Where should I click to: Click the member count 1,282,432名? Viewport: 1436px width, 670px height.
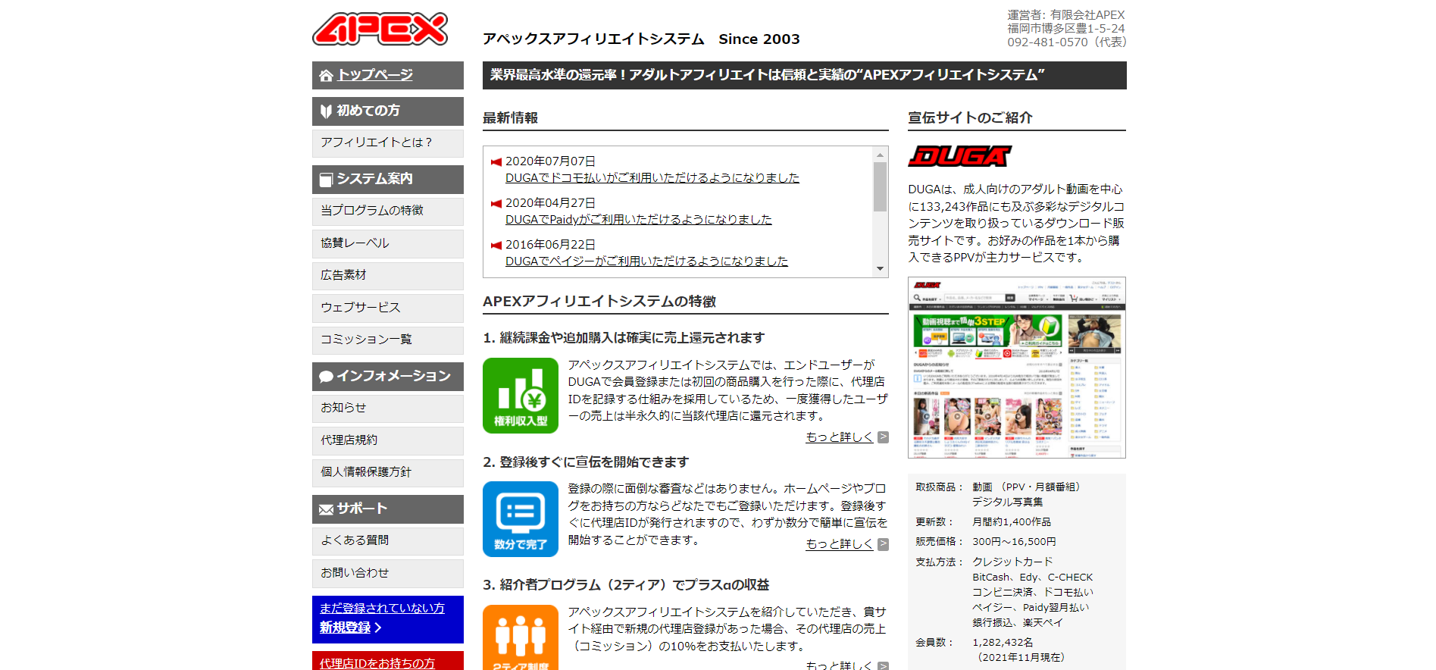1003,643
